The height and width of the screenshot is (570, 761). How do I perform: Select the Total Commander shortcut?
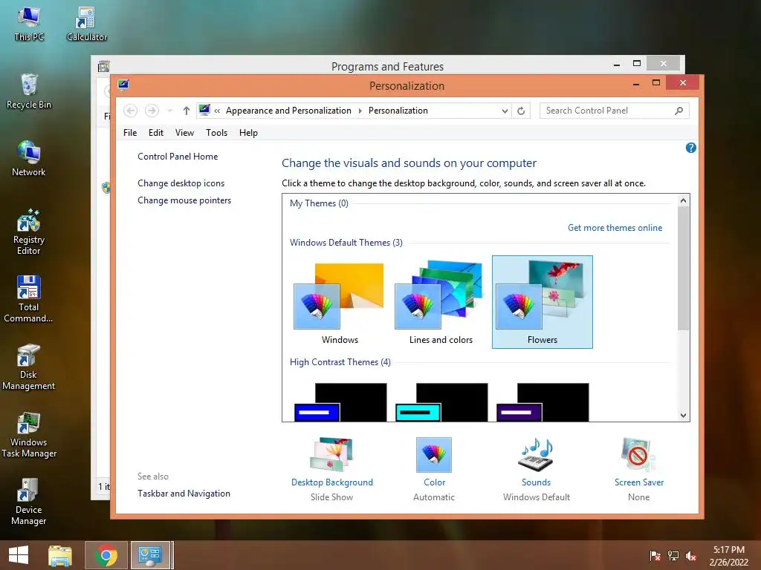(29, 300)
